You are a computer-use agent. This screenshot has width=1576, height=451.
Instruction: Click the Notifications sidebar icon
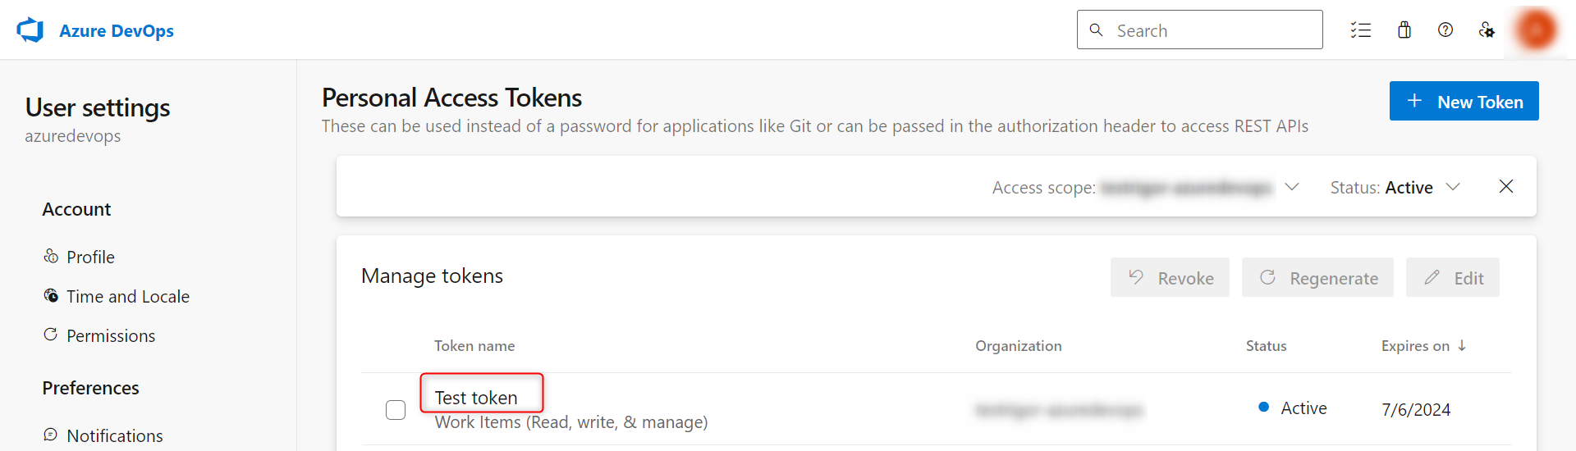(51, 435)
